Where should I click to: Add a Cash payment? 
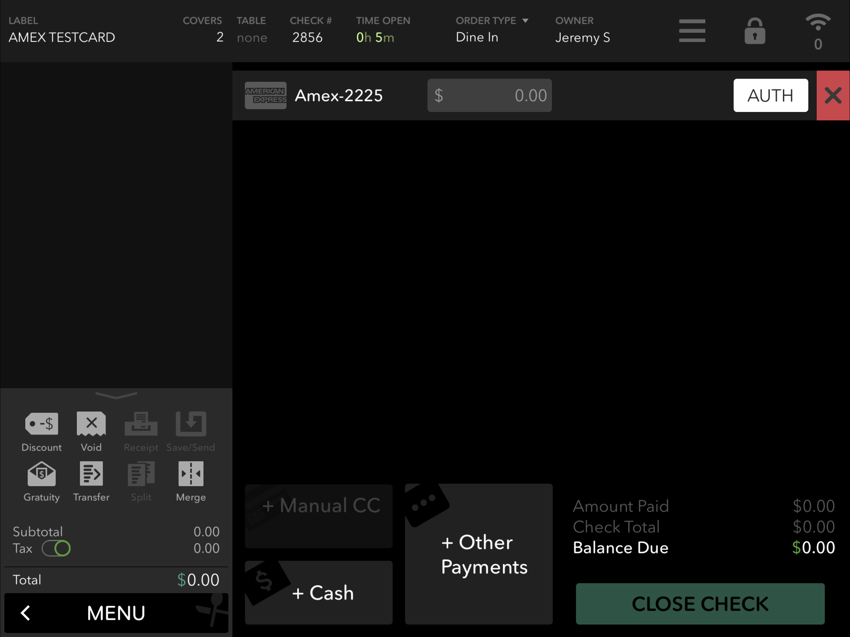(319, 593)
